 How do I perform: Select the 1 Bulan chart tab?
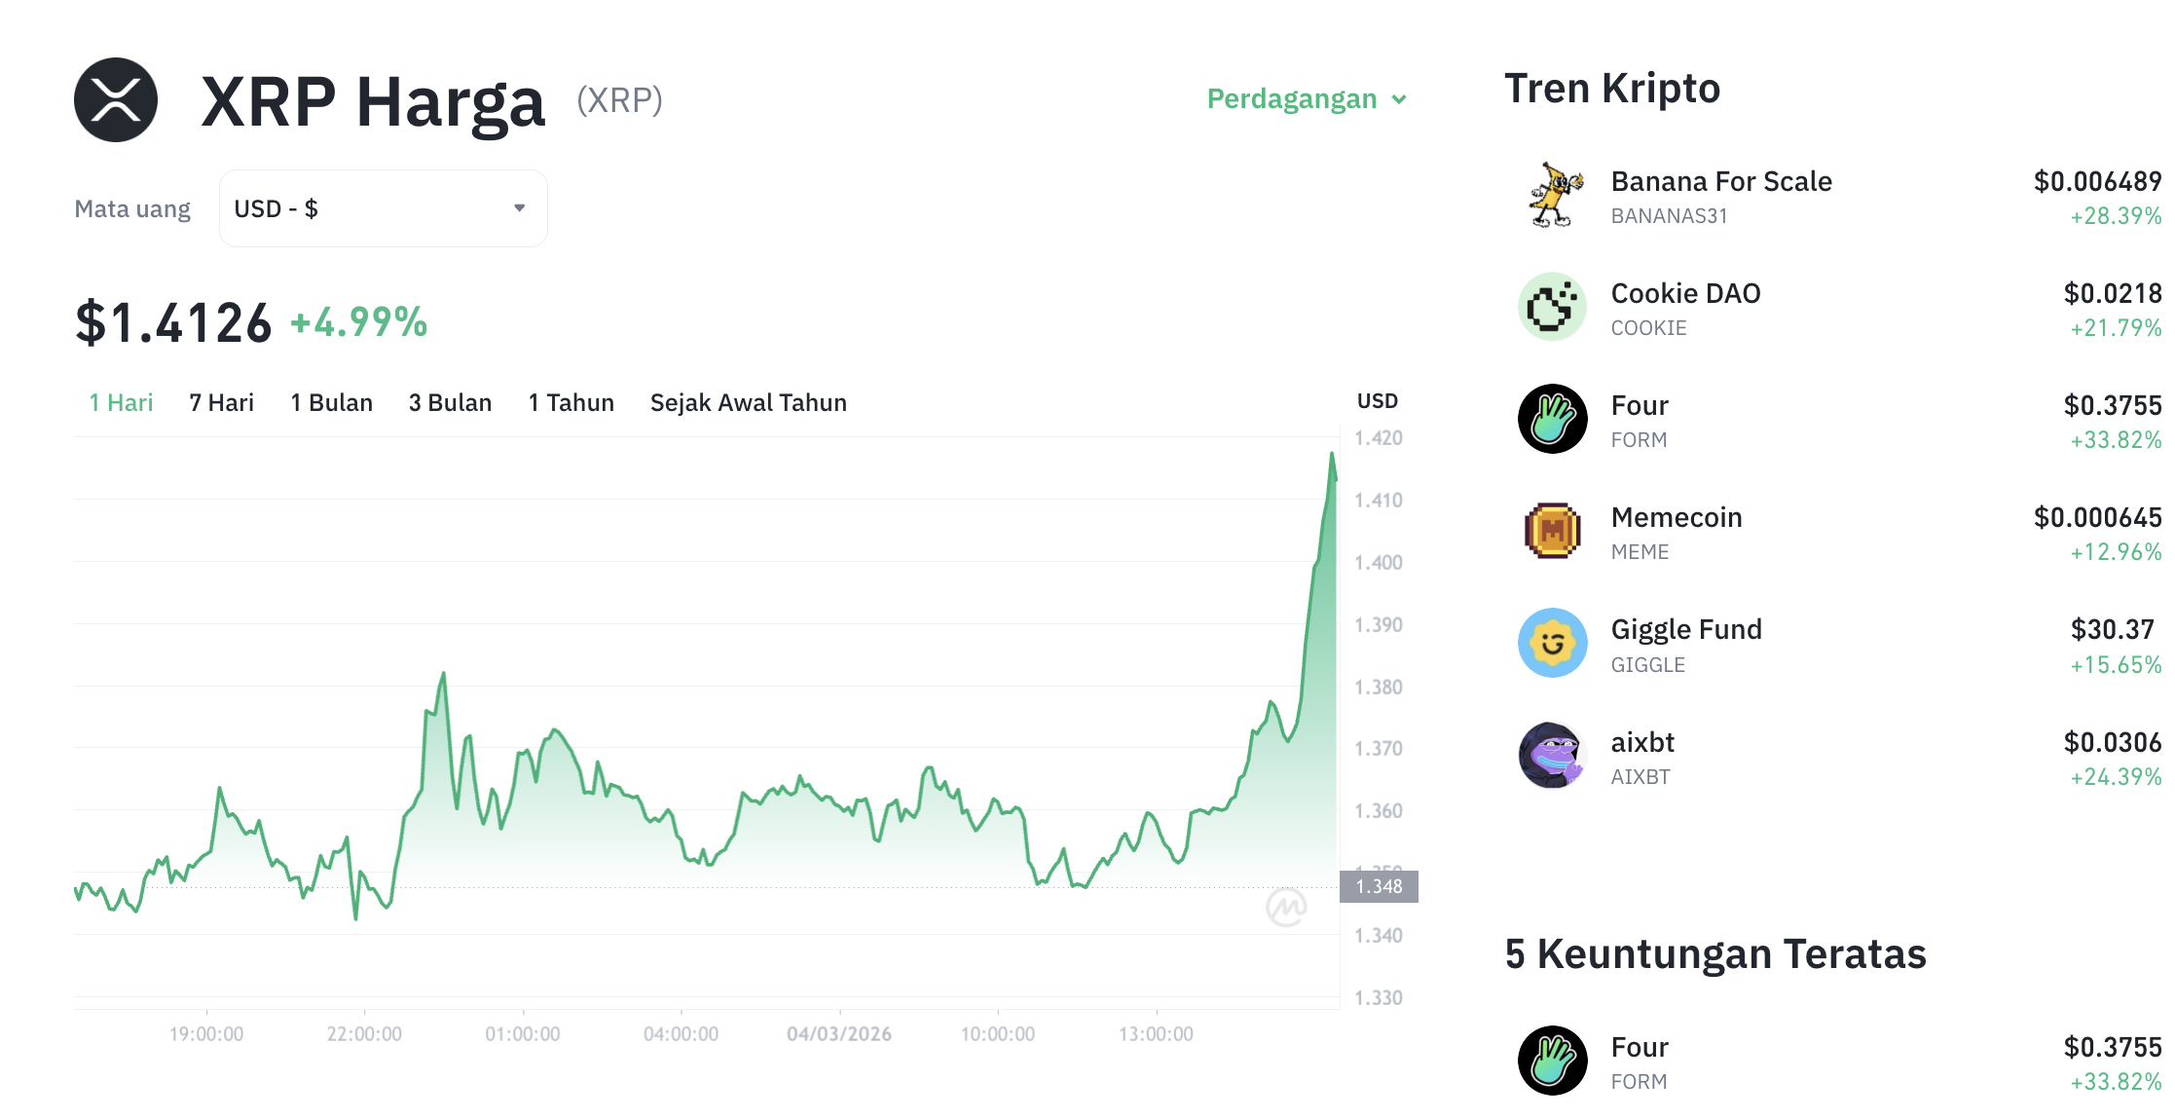[x=331, y=402]
